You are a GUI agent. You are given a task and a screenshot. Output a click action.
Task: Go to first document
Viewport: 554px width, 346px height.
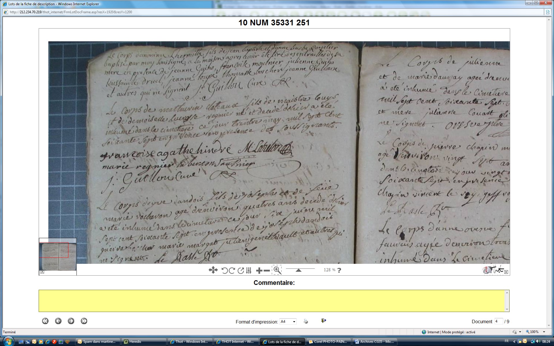coord(45,321)
